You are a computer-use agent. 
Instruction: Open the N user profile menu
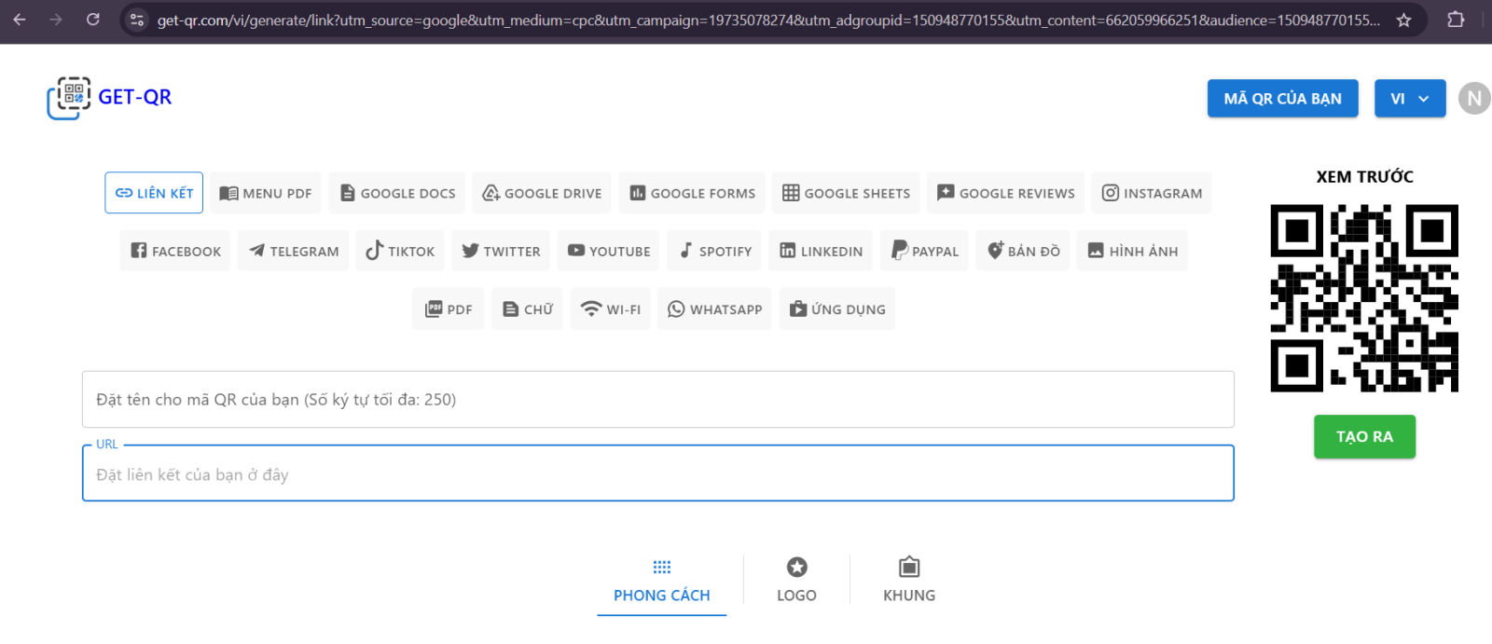pos(1473,99)
